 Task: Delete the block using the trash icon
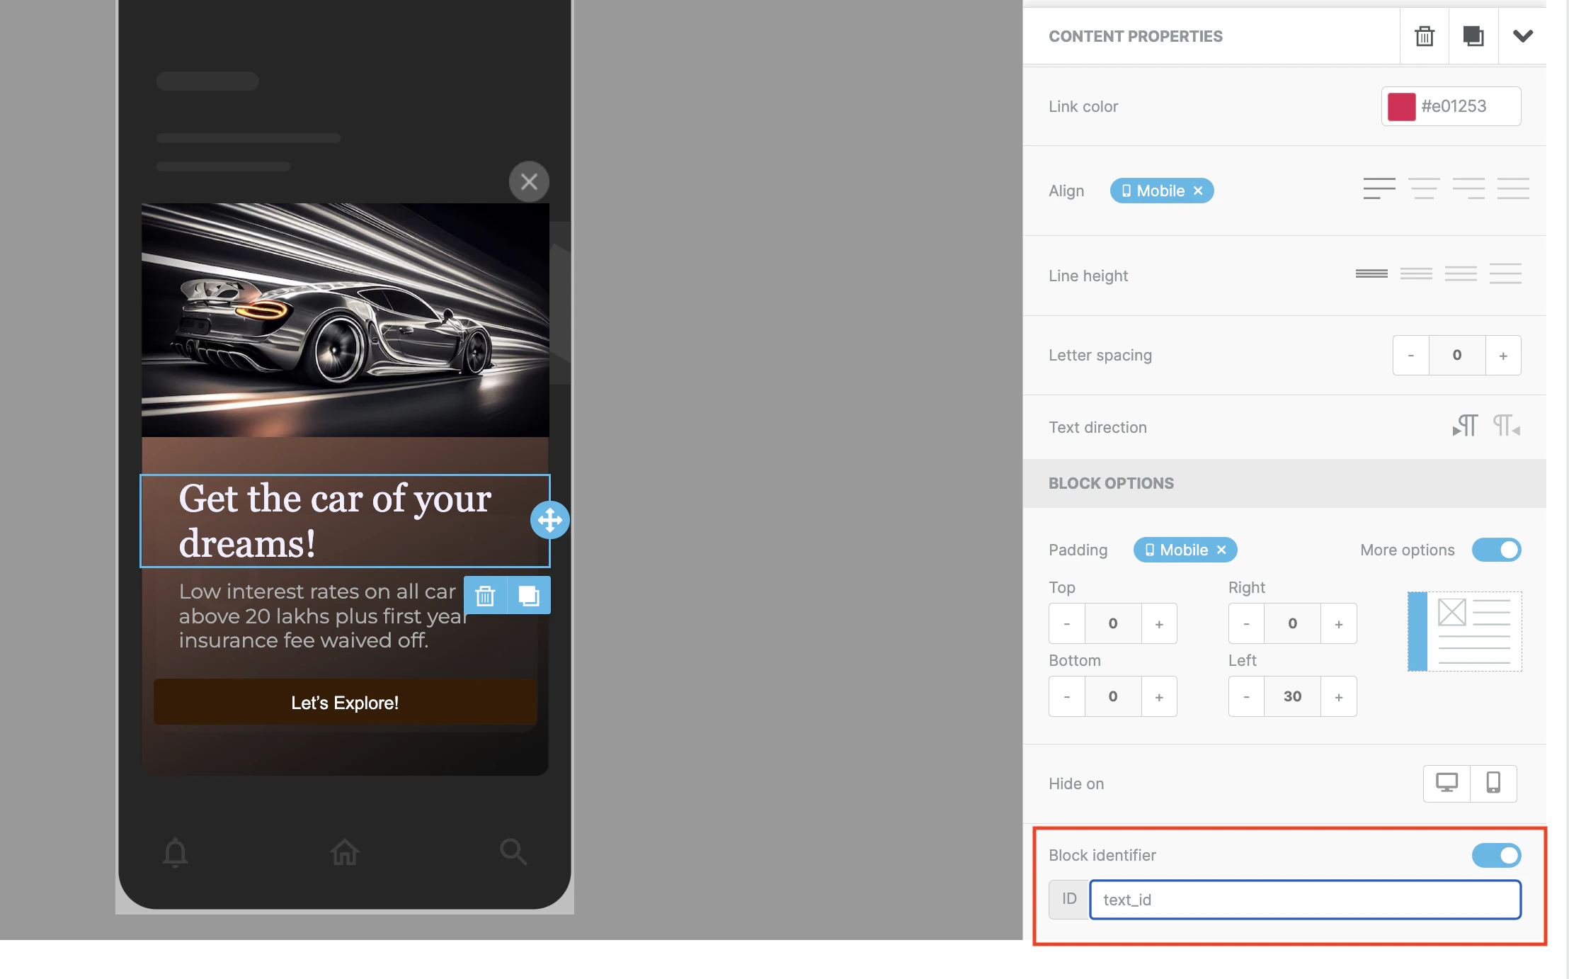point(1425,36)
